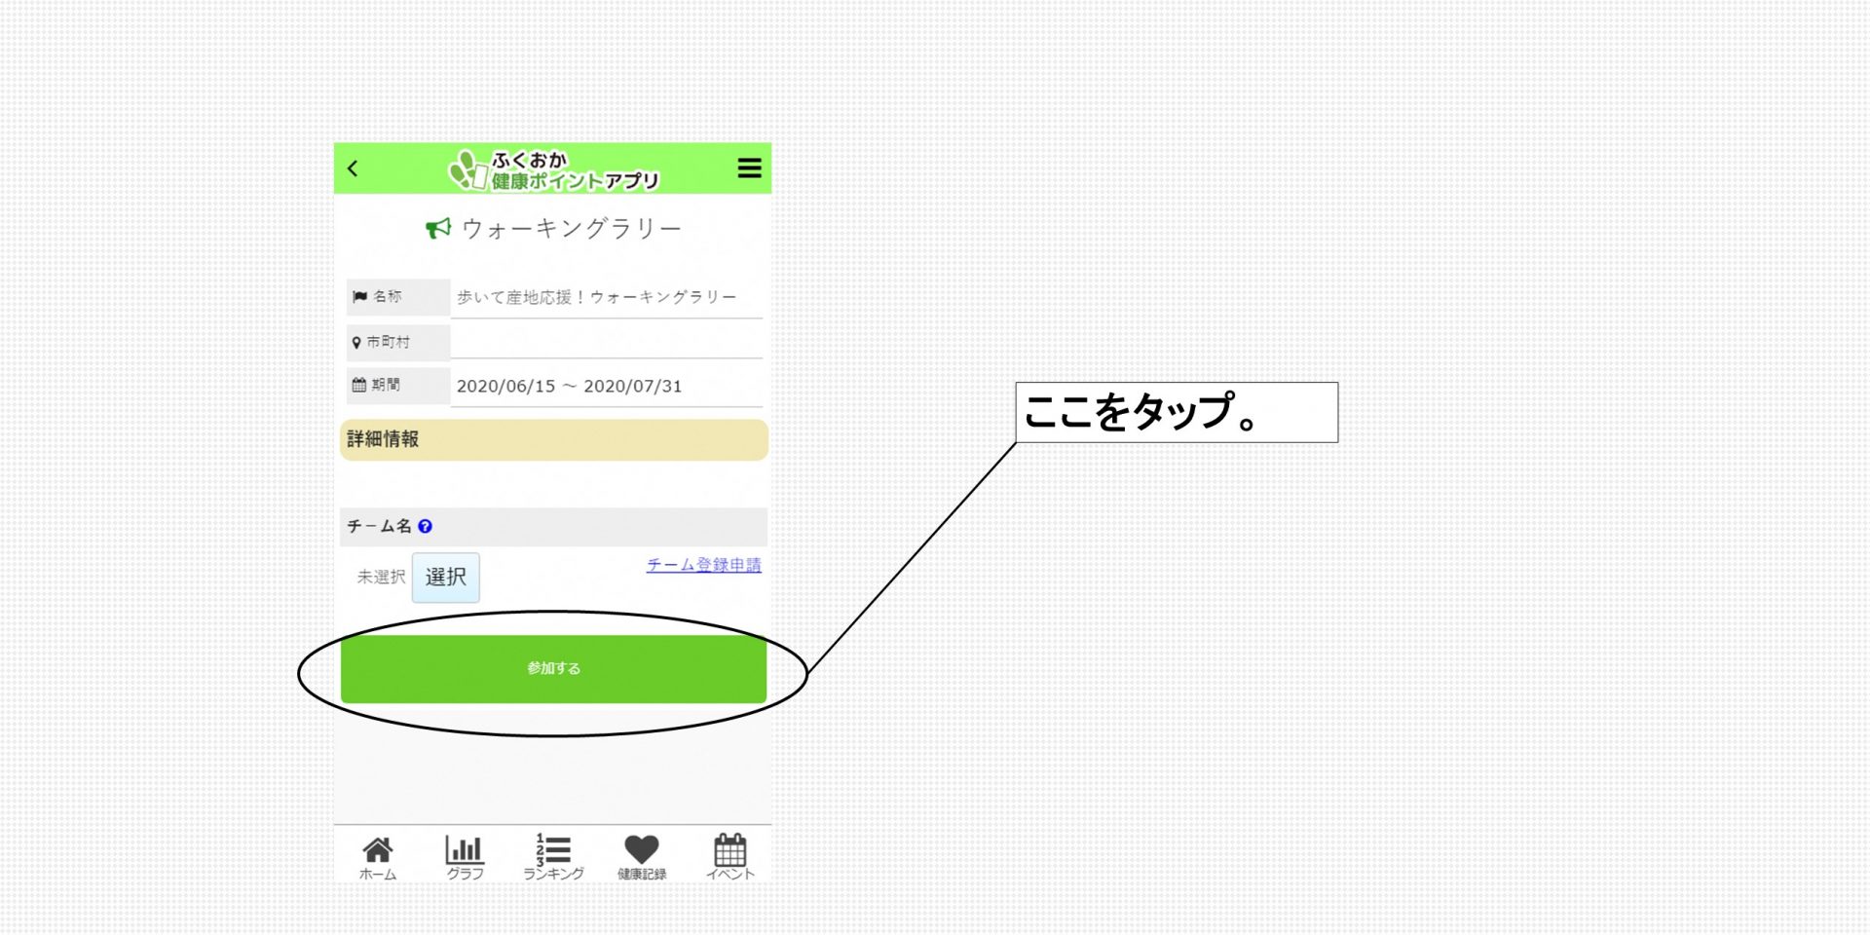Switch to the ランキング tab
1870x935 pixels.
point(553,857)
